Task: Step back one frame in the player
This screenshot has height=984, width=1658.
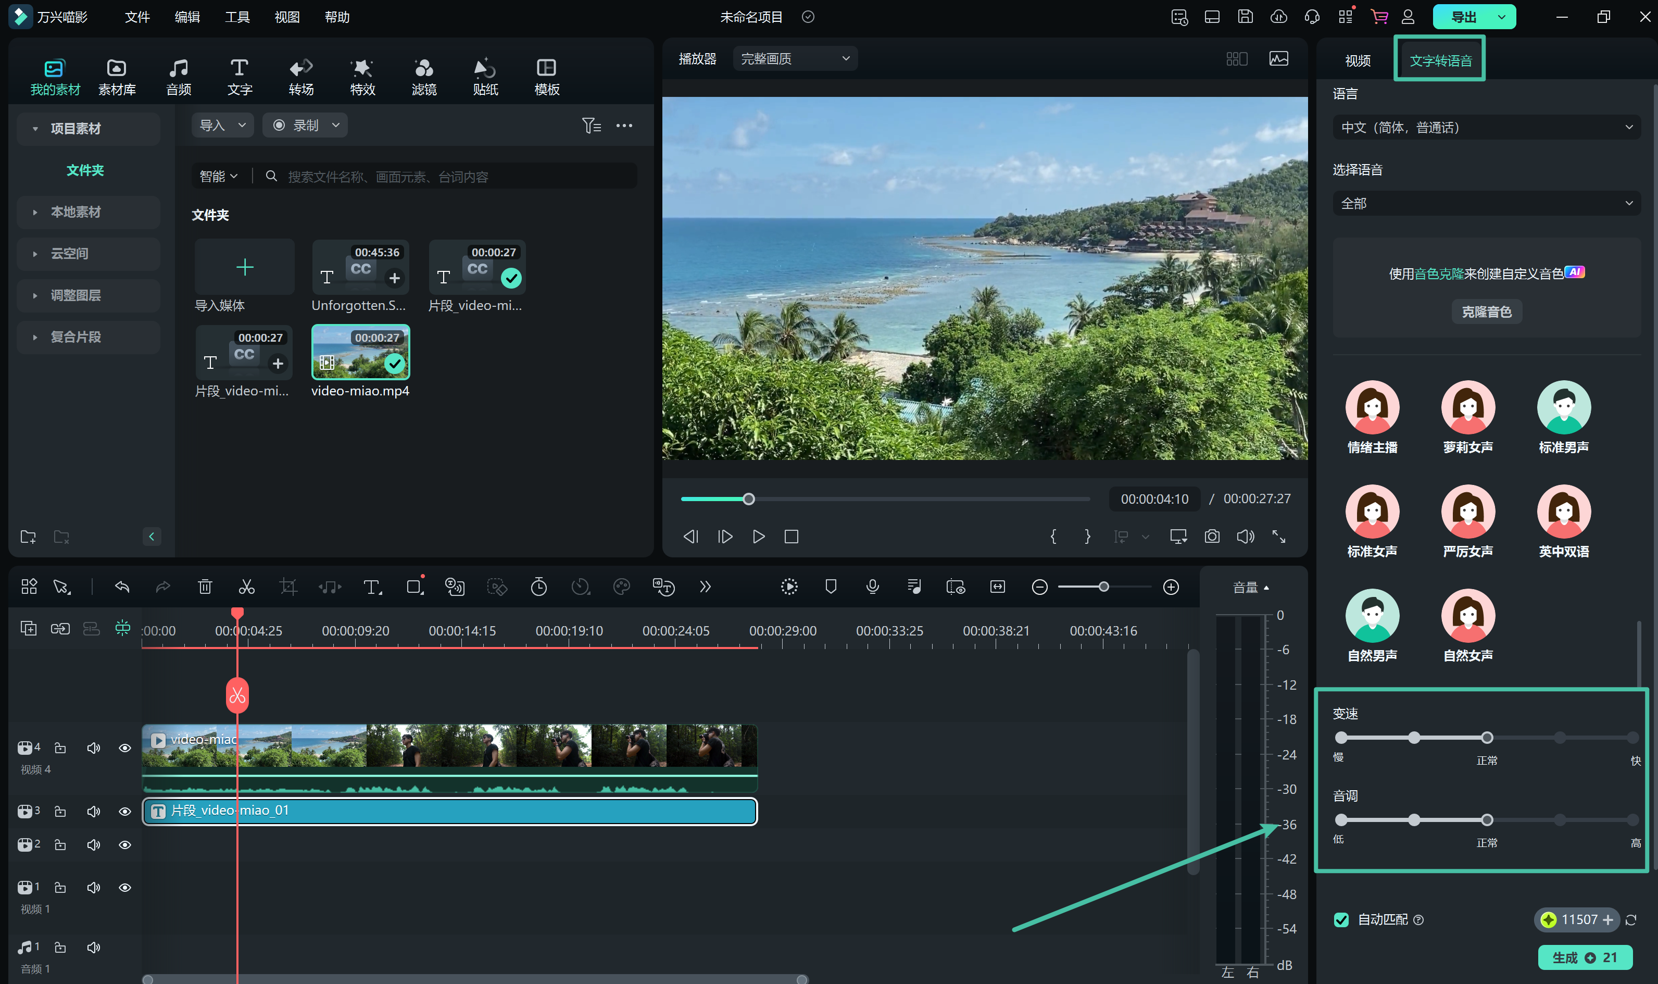Action: click(x=690, y=537)
